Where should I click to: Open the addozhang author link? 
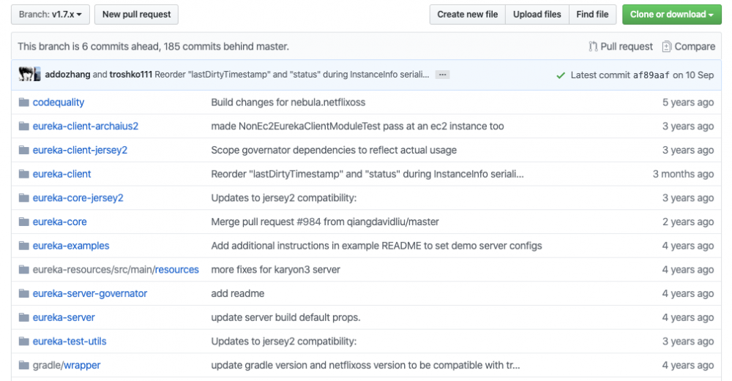67,75
